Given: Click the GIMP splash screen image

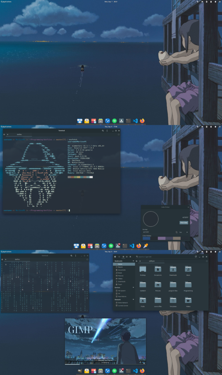Looking at the screenshot, I should 105,341.
